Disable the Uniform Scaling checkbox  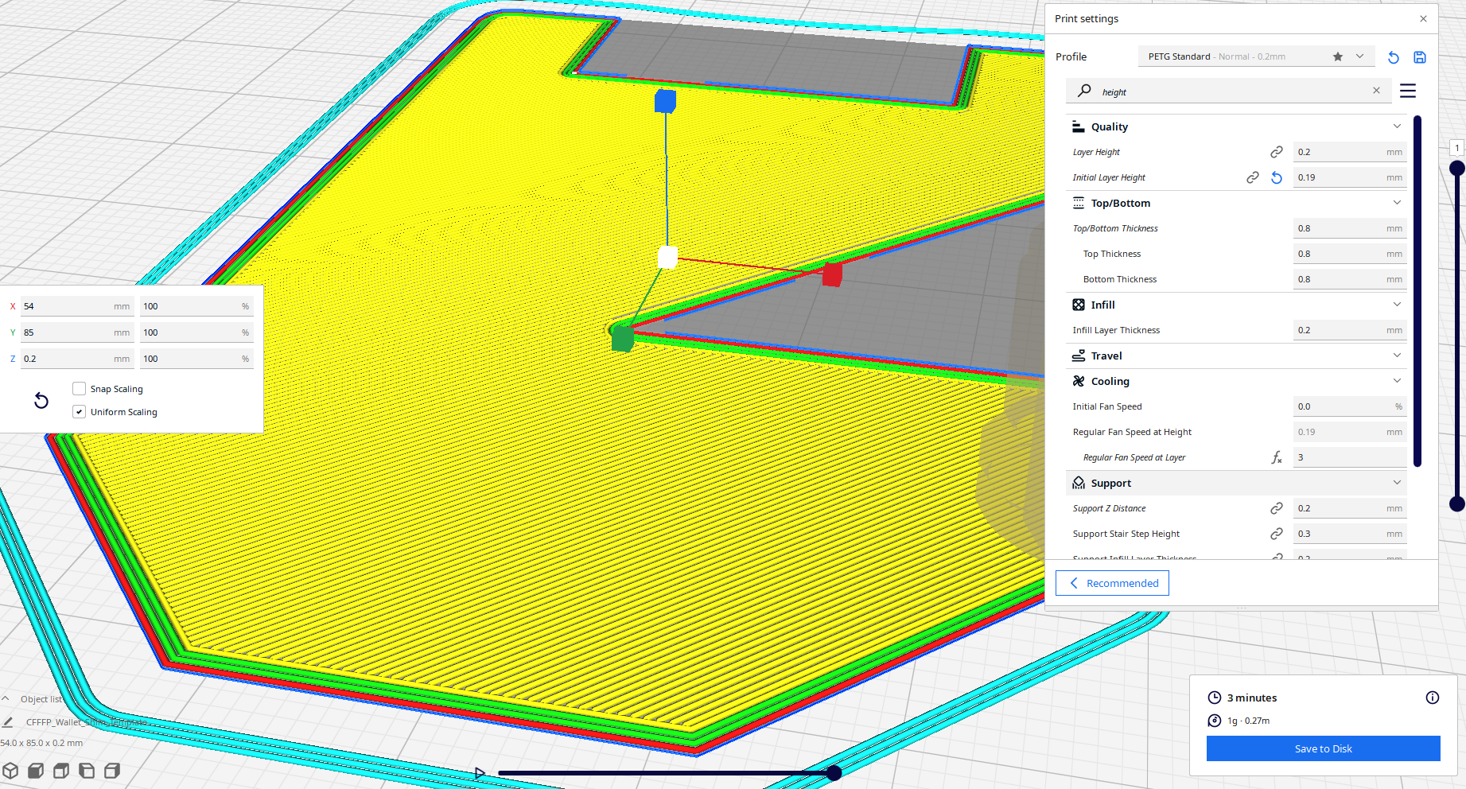79,411
